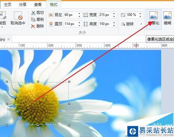Click the 宽度 width icon

tap(86, 15)
